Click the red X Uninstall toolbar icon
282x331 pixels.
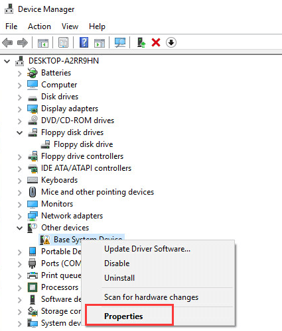point(156,42)
